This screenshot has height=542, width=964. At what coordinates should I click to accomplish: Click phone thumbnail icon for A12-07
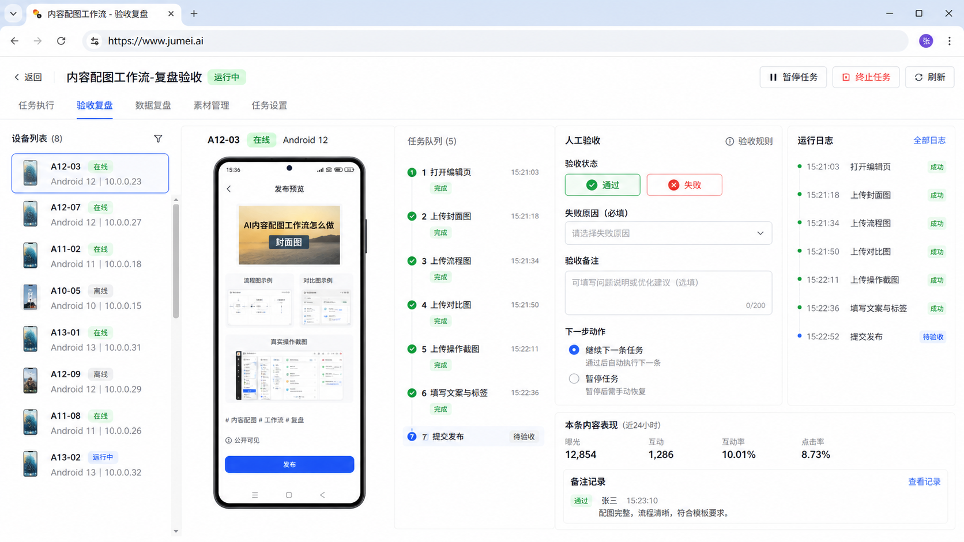(30, 214)
